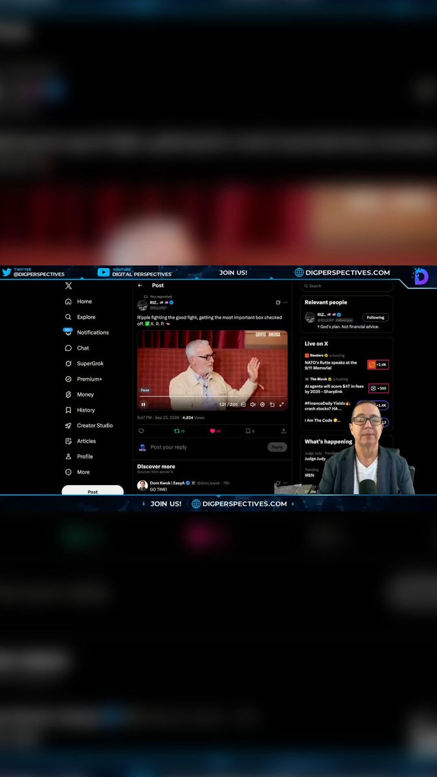Go back using the arrow beside Post

(140, 286)
